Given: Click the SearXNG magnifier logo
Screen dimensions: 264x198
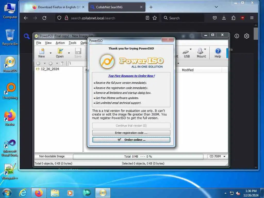Looking at the screenshot, I should (x=27, y=36).
